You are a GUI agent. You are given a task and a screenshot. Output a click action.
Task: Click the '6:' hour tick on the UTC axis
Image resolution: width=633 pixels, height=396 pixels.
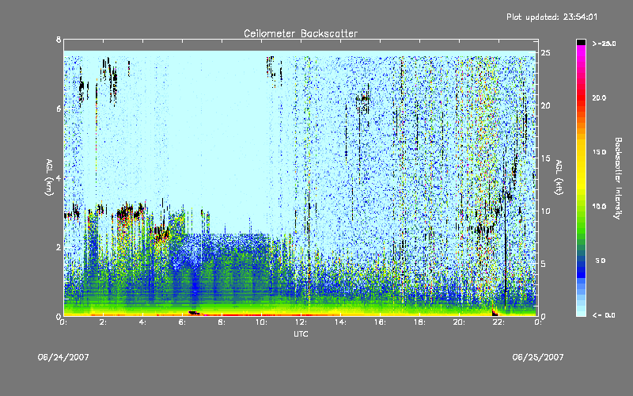[182, 322]
